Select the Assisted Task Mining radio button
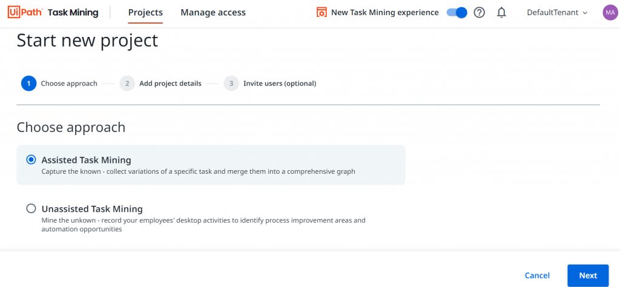This screenshot has height=287, width=620. pyautogui.click(x=31, y=160)
